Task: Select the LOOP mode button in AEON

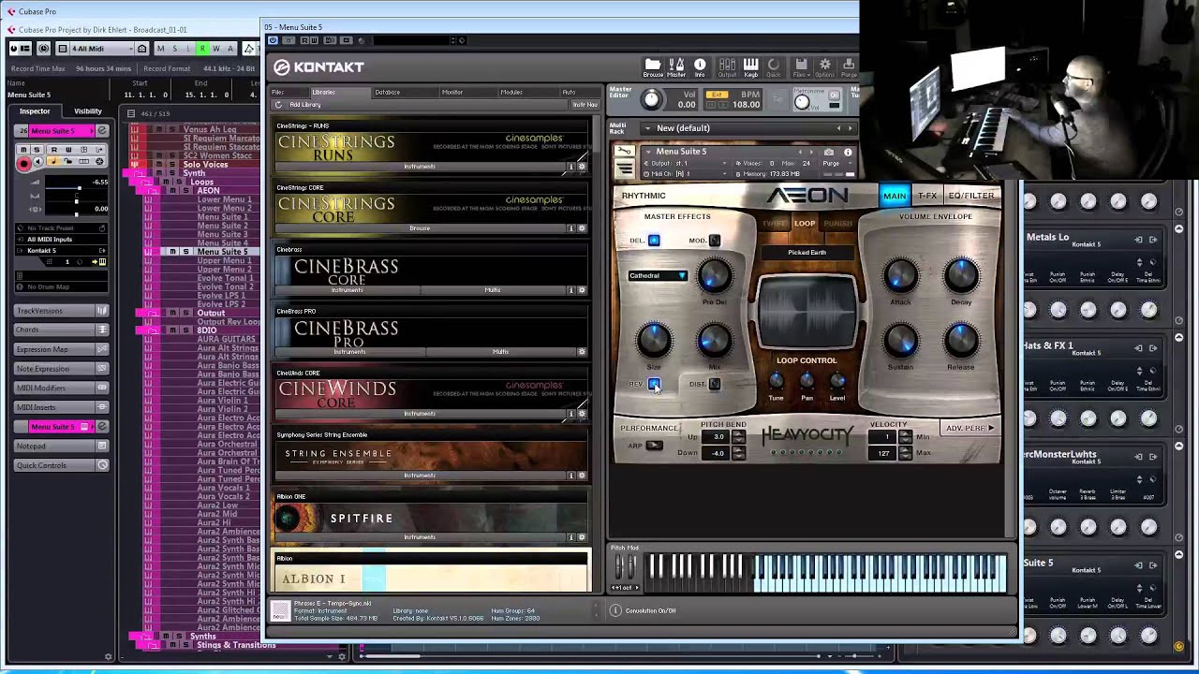Action: [805, 224]
